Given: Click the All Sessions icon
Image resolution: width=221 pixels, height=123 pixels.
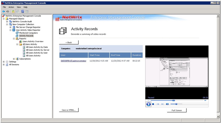Looking at the screenshot, I should (x=7, y=65).
